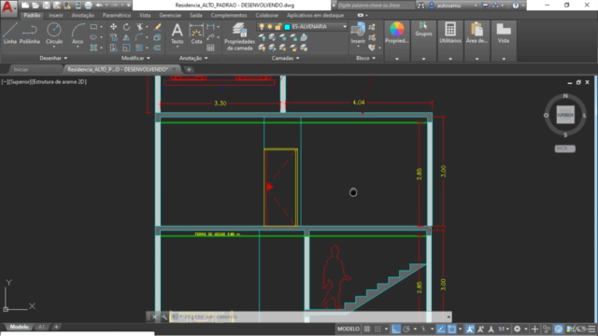Screen dimensions: 598x336
Task: Open the workspace switching gear icon
Action: click(517, 329)
